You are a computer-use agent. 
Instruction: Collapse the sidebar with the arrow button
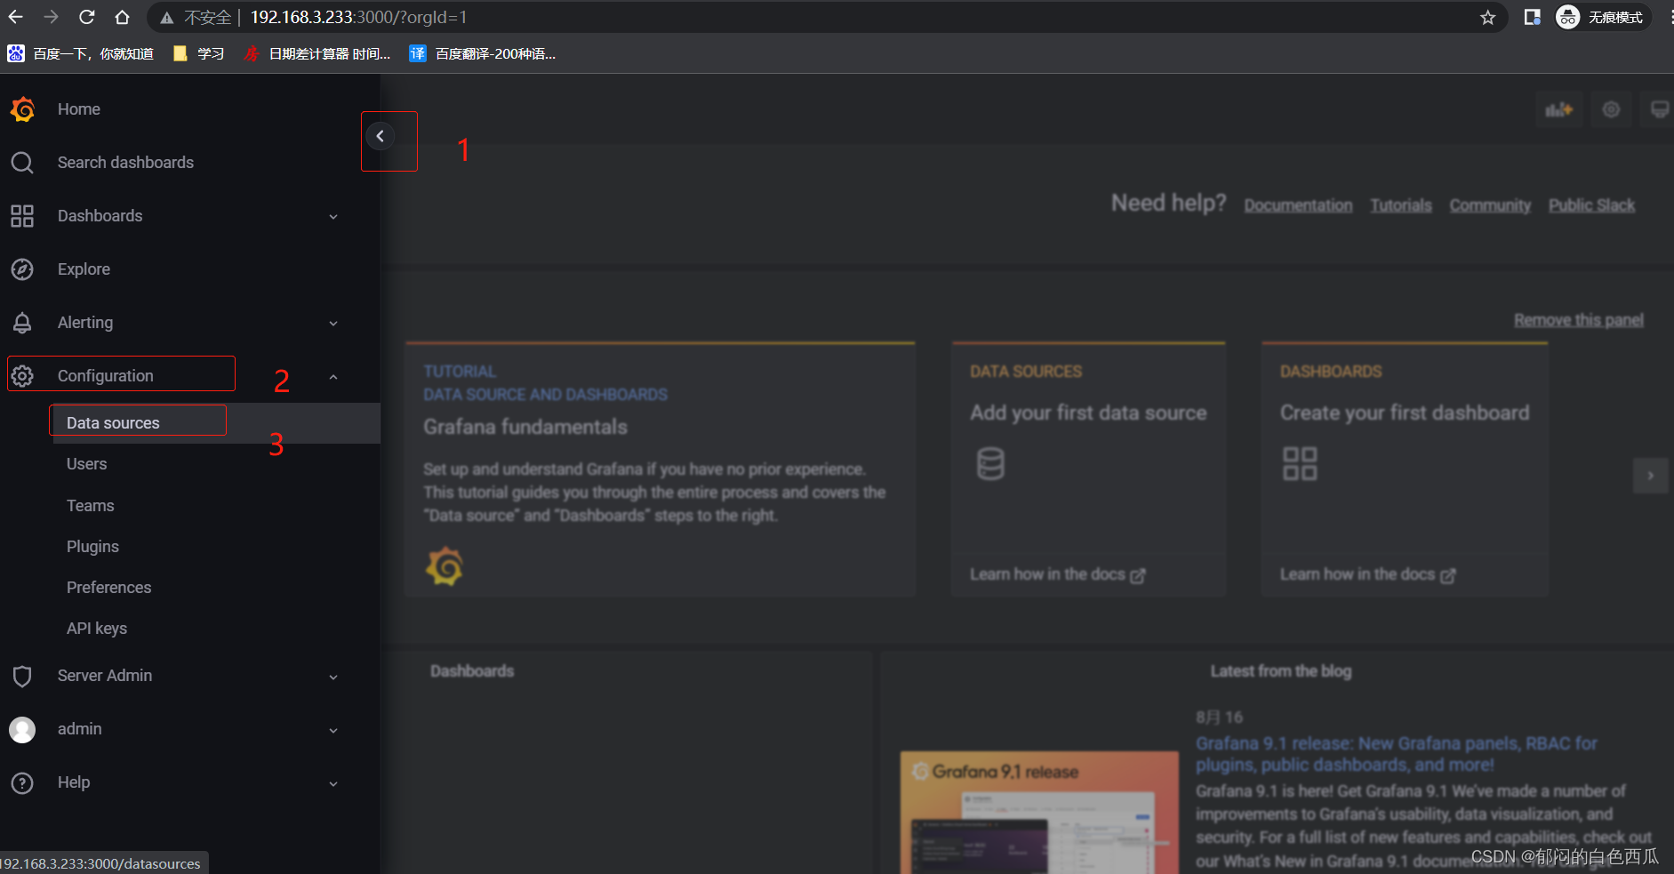click(380, 136)
